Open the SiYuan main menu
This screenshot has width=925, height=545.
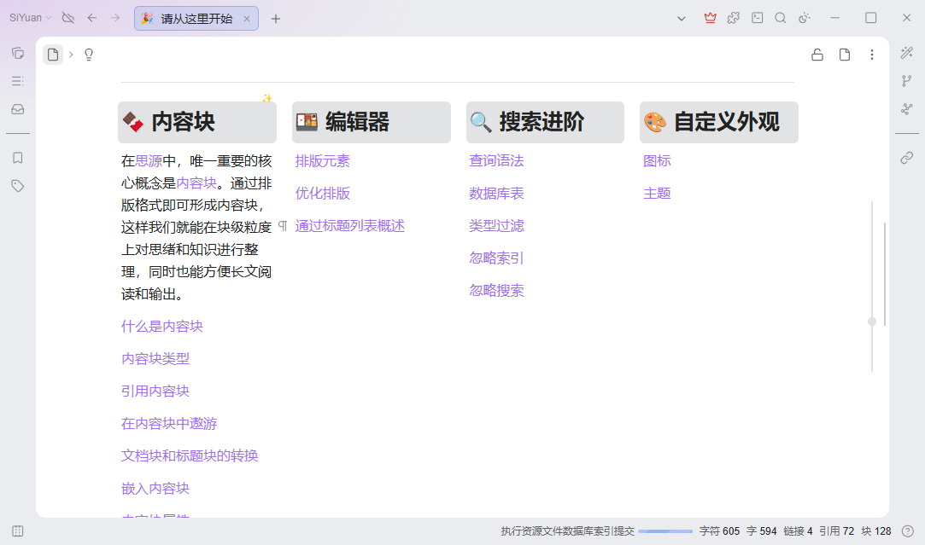coord(31,18)
